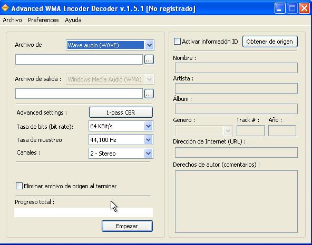Close the Advanced WMA Encoder window
Image resolution: width=312 pixels, height=245 pixels.
(305, 8)
